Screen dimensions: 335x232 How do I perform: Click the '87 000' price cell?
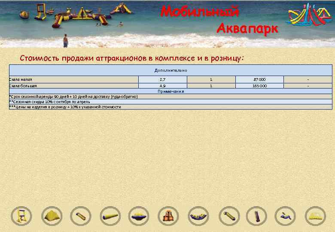[x=259, y=79]
